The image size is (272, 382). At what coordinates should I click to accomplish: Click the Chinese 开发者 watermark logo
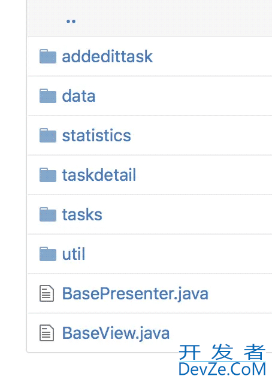pyautogui.click(x=222, y=352)
